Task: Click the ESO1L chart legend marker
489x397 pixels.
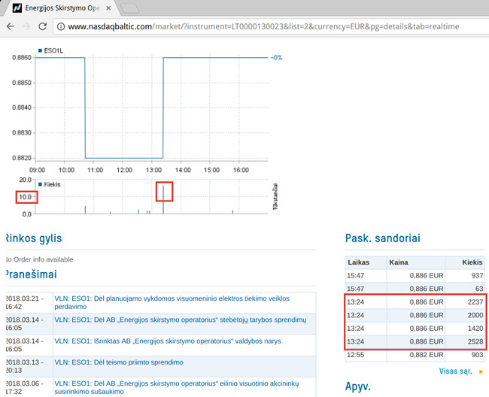Action: click(x=40, y=50)
